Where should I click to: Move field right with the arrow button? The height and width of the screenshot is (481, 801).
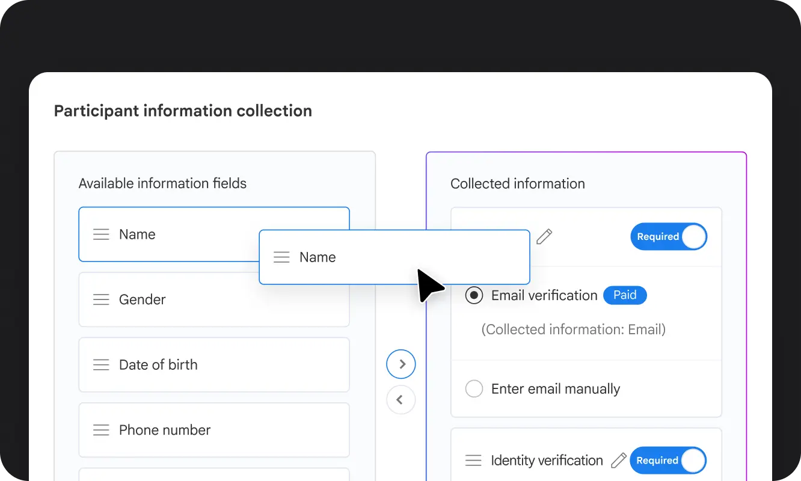[x=401, y=364]
